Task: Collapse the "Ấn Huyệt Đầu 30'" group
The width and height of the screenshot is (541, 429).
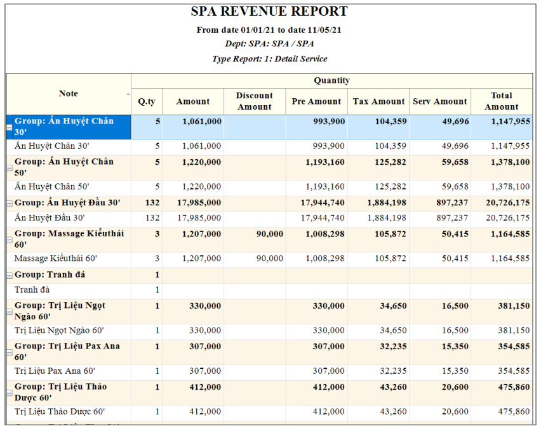Action: (9, 203)
